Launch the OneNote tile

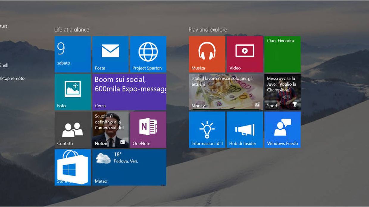point(148,130)
